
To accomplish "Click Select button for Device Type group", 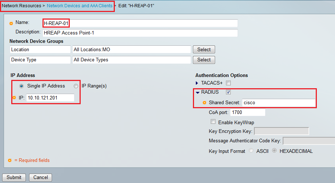I will pyautogui.click(x=204, y=60).
